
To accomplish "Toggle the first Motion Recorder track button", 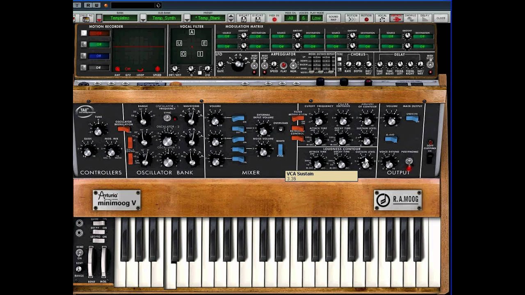I will (84, 33).
